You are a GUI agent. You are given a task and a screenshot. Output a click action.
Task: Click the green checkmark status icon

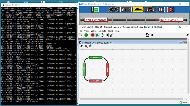tap(181, 102)
